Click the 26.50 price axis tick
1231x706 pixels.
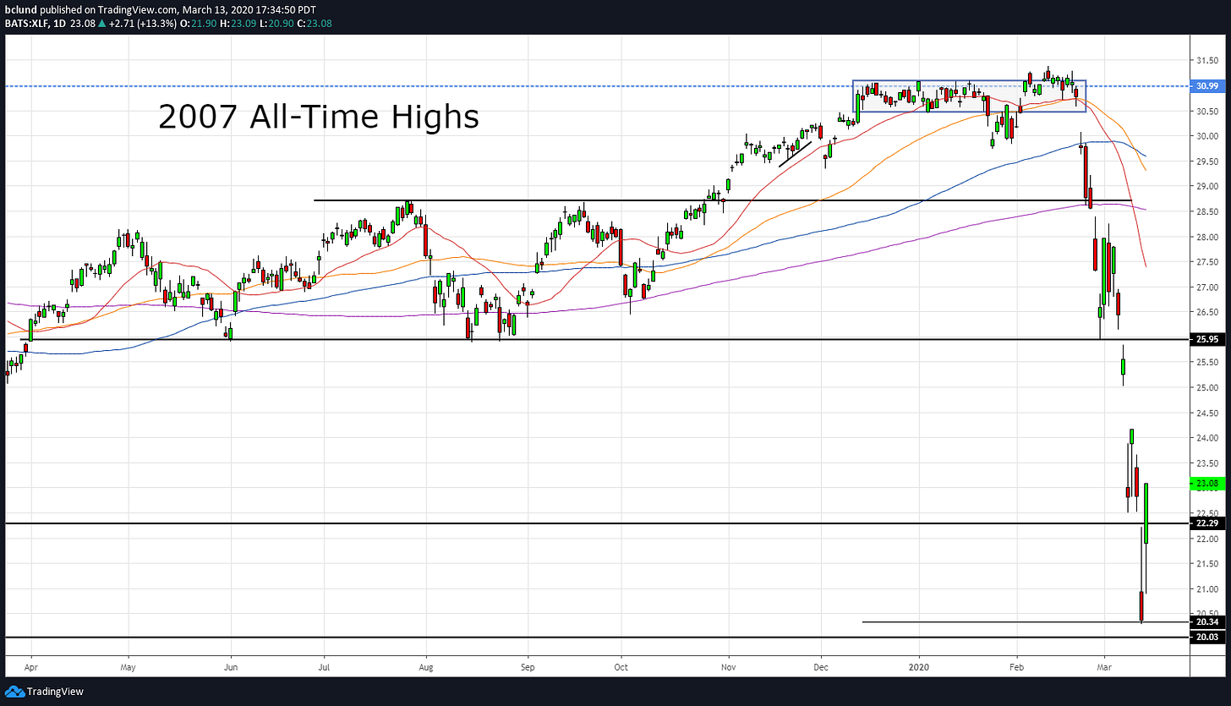[1206, 312]
